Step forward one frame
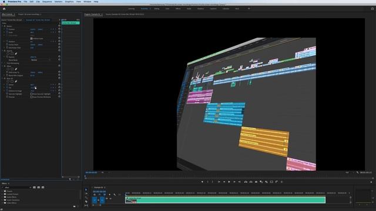376x211 pixels. 234,182
